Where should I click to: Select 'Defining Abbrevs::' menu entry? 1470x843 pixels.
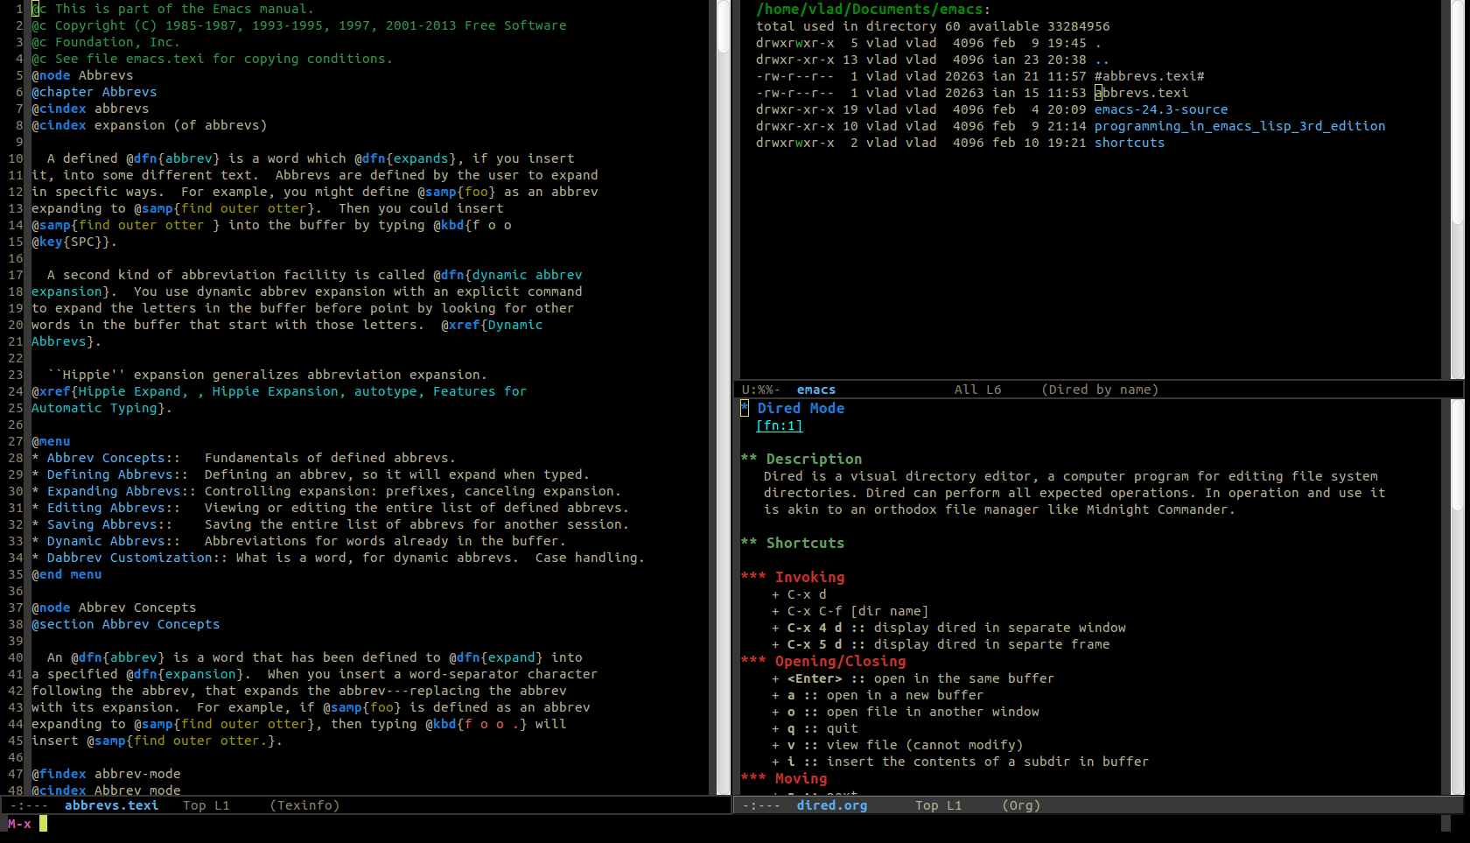[x=117, y=474]
